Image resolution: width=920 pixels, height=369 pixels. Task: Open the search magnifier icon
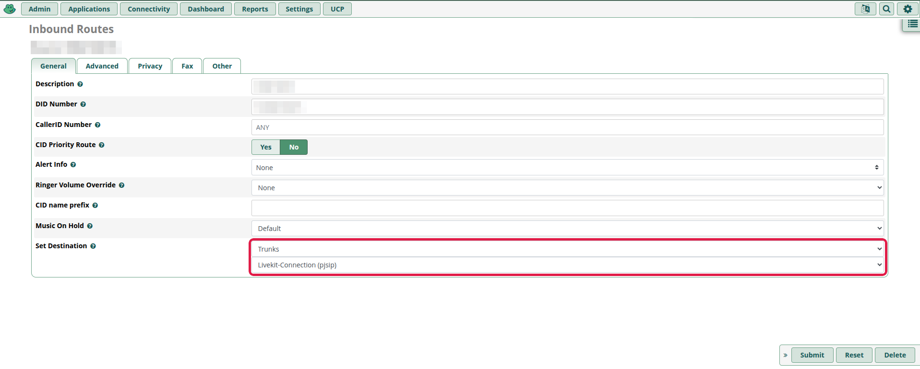click(886, 9)
